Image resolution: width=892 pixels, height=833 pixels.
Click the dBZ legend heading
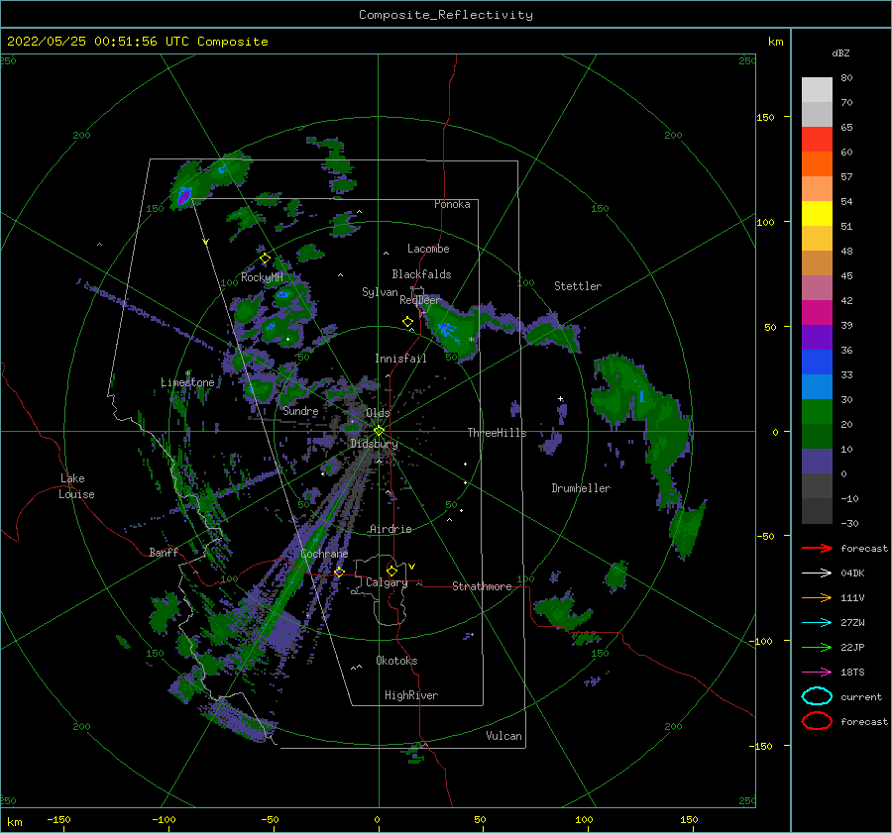coord(840,52)
